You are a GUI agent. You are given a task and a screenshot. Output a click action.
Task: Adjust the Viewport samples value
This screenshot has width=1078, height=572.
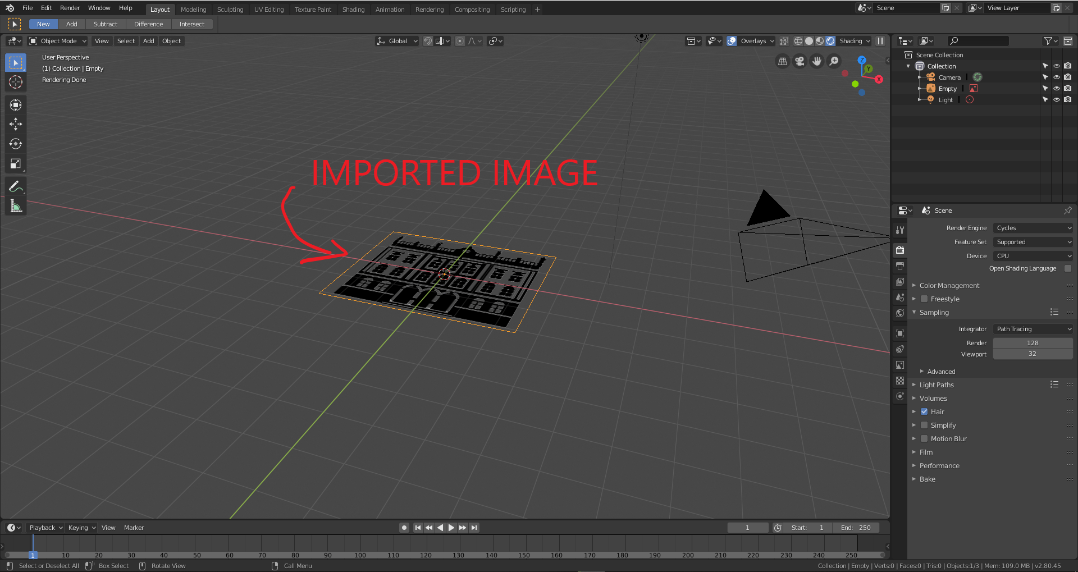click(x=1033, y=354)
